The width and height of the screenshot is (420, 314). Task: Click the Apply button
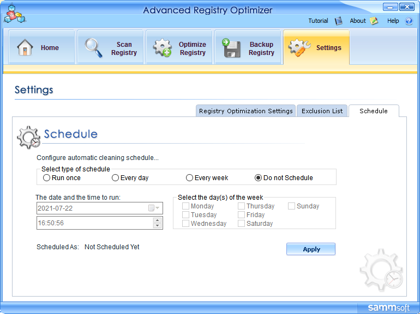311,249
